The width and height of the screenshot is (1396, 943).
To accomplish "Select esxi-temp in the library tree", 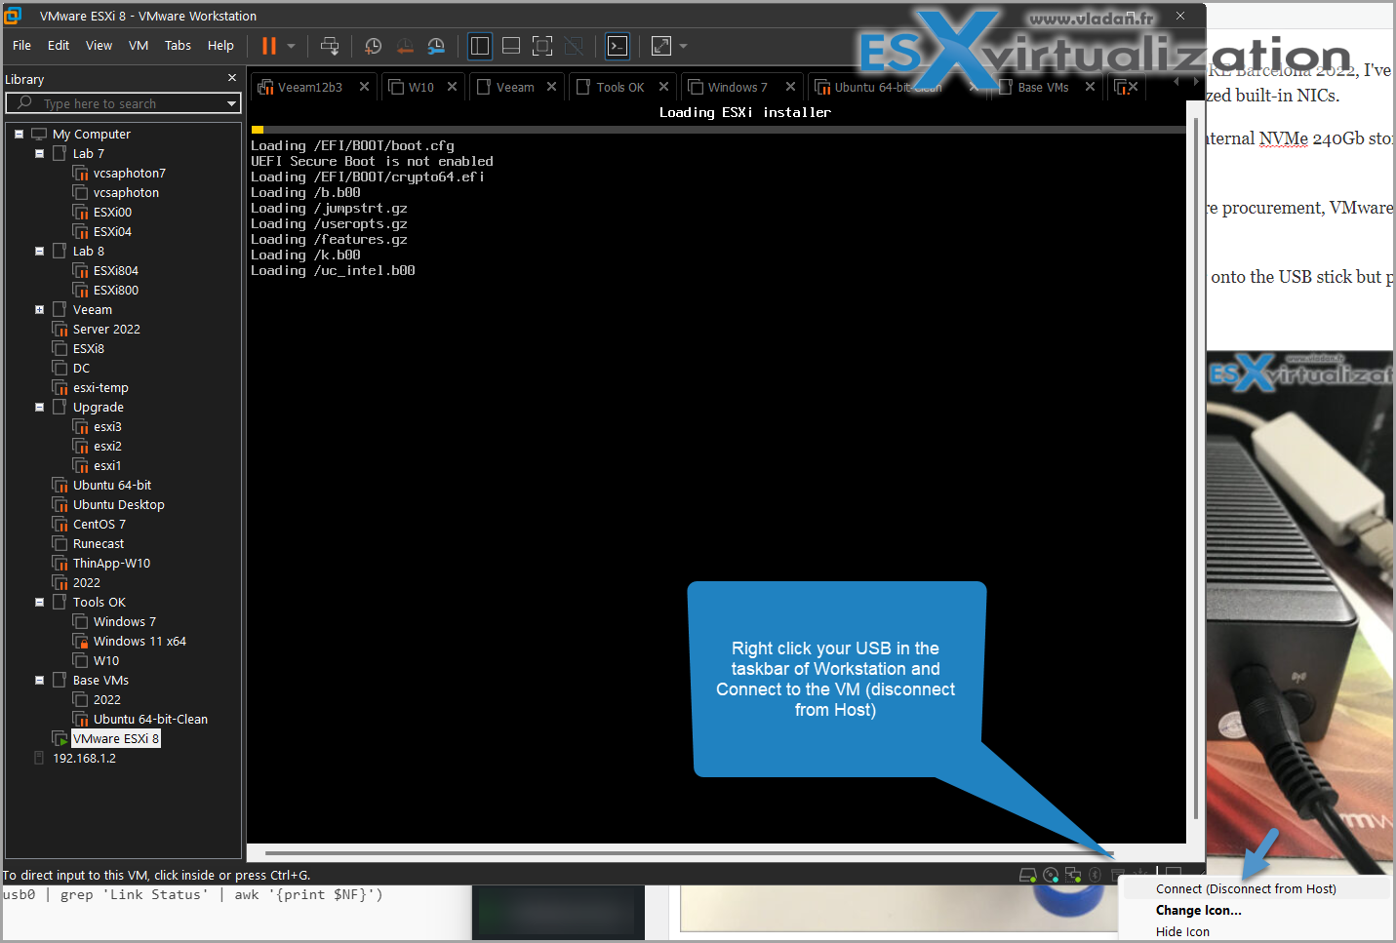I will (100, 388).
